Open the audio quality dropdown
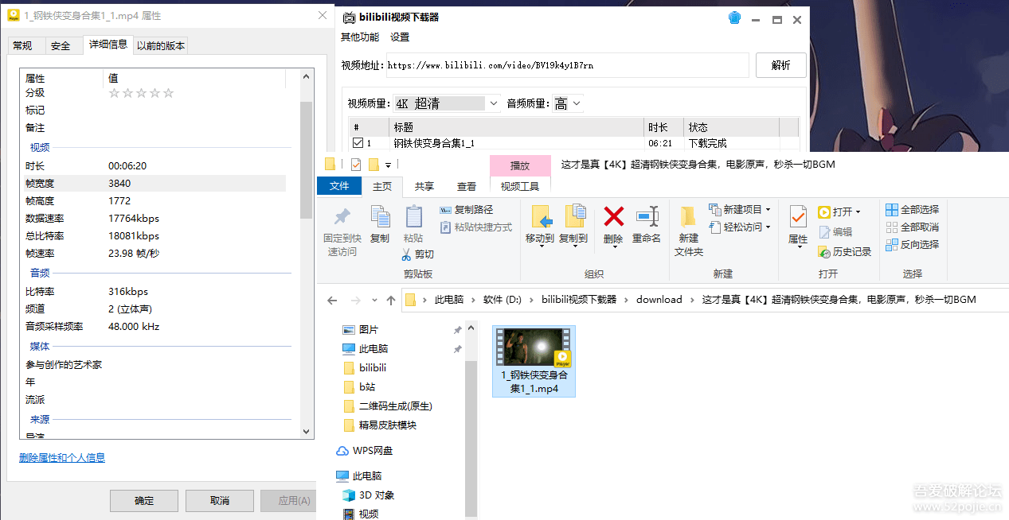 tap(577, 103)
